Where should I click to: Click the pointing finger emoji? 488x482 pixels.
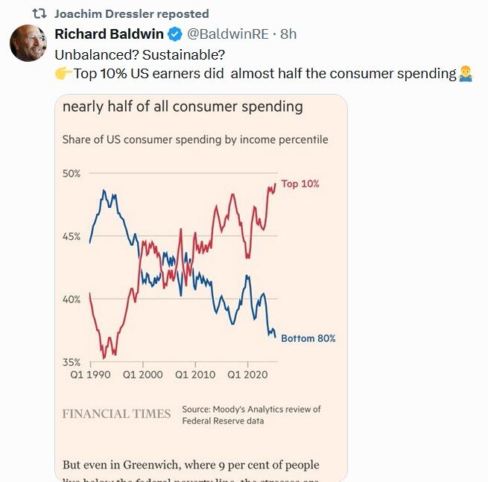63,73
